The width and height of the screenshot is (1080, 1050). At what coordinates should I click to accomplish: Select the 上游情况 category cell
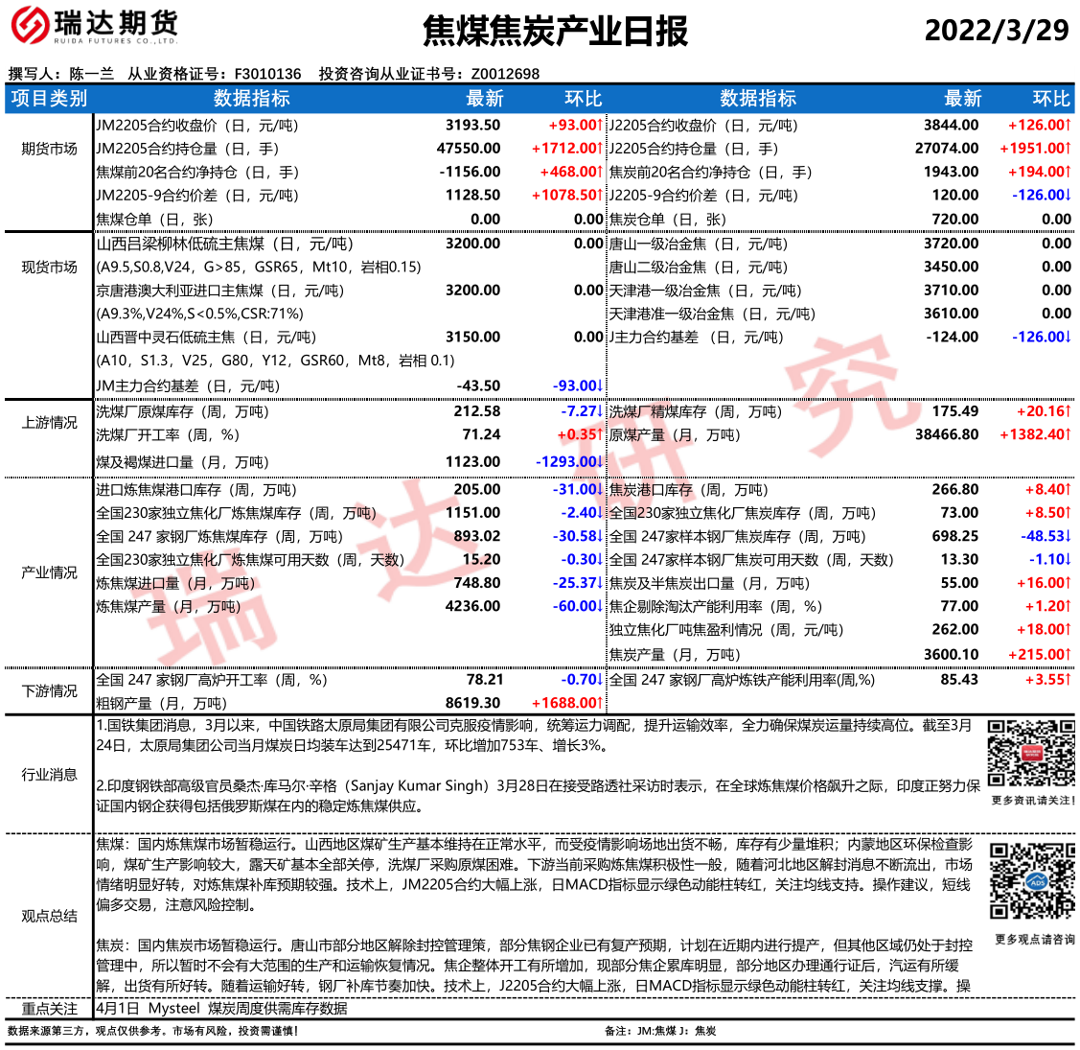click(49, 422)
